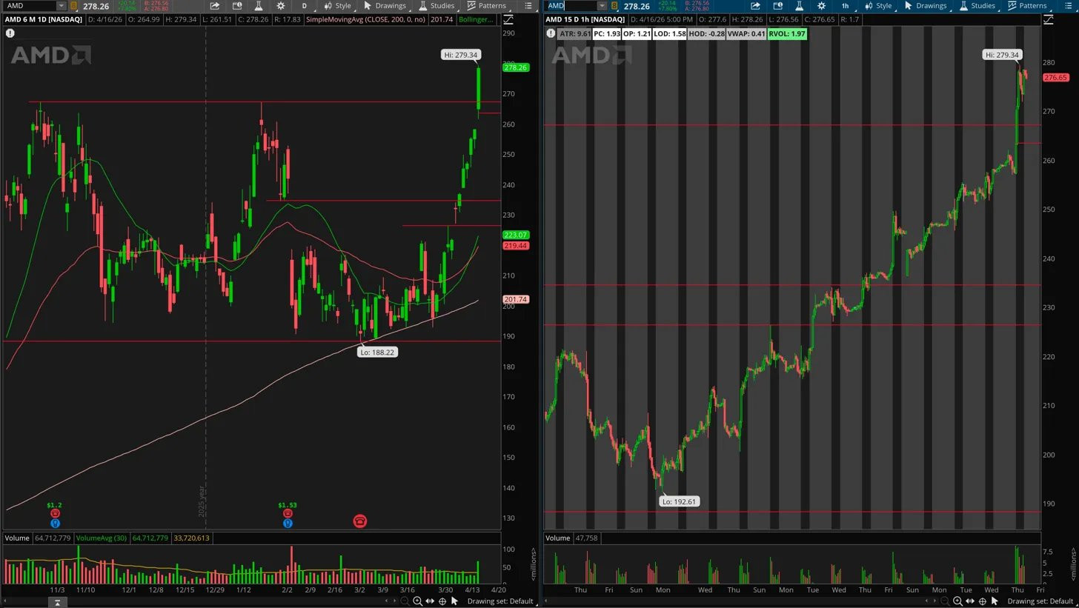Click the $1.53 earnings marker on the left chart

point(288,505)
